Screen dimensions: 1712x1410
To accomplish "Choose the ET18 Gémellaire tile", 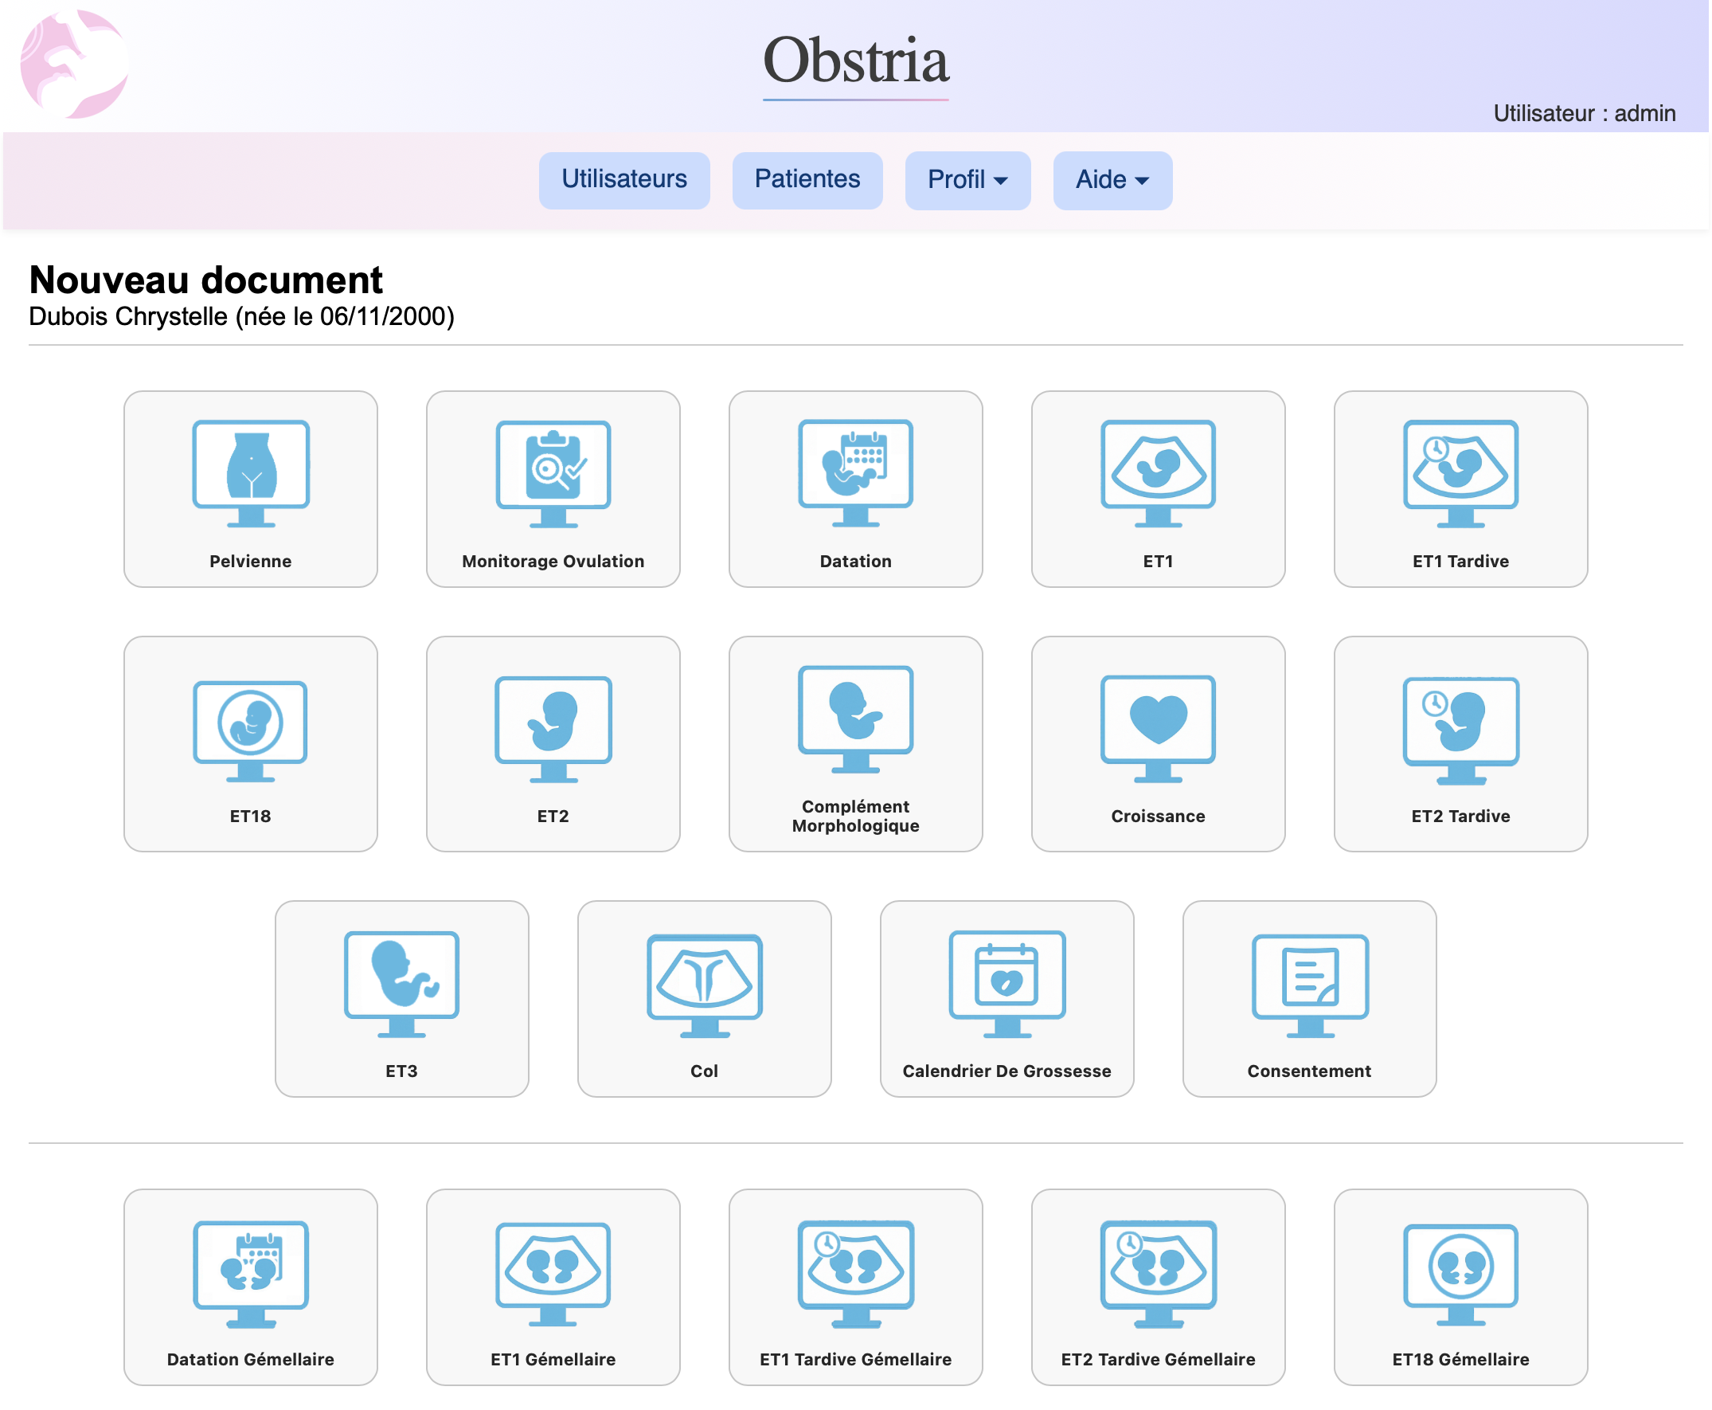I will pyautogui.click(x=1460, y=1287).
